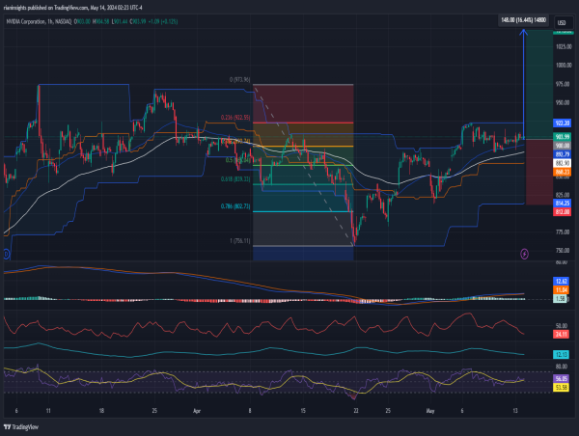The width and height of the screenshot is (579, 436).
Task: Open the USD currency selector
Action: pos(562,22)
